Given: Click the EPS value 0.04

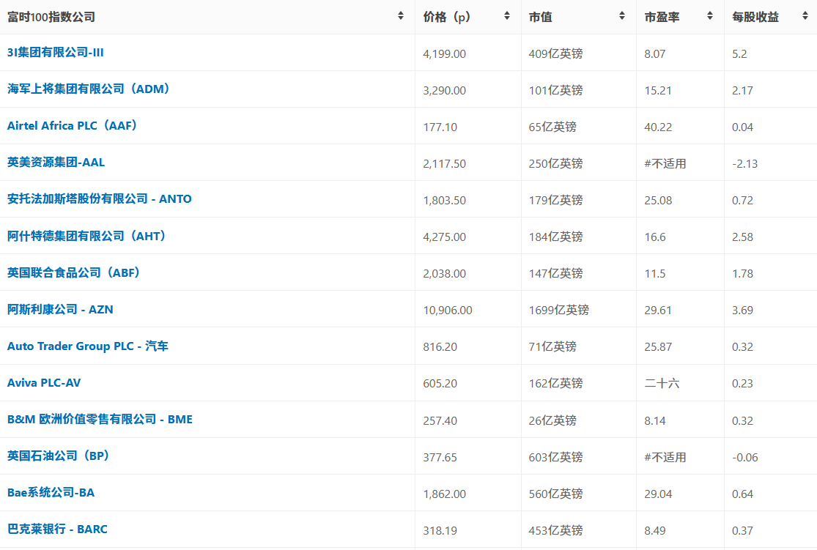Looking at the screenshot, I should pyautogui.click(x=742, y=127).
